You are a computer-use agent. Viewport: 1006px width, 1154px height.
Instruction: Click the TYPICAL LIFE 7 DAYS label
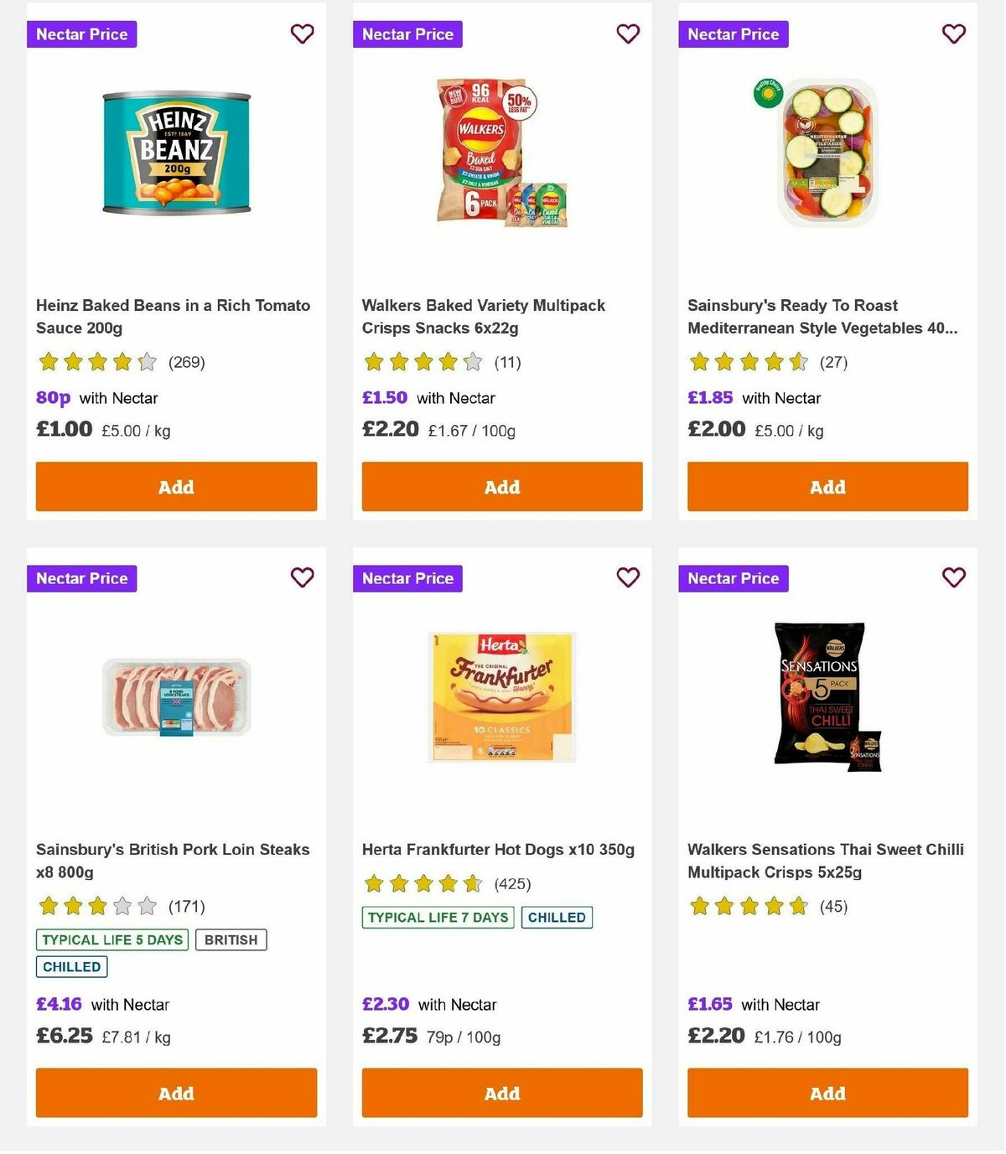point(438,917)
